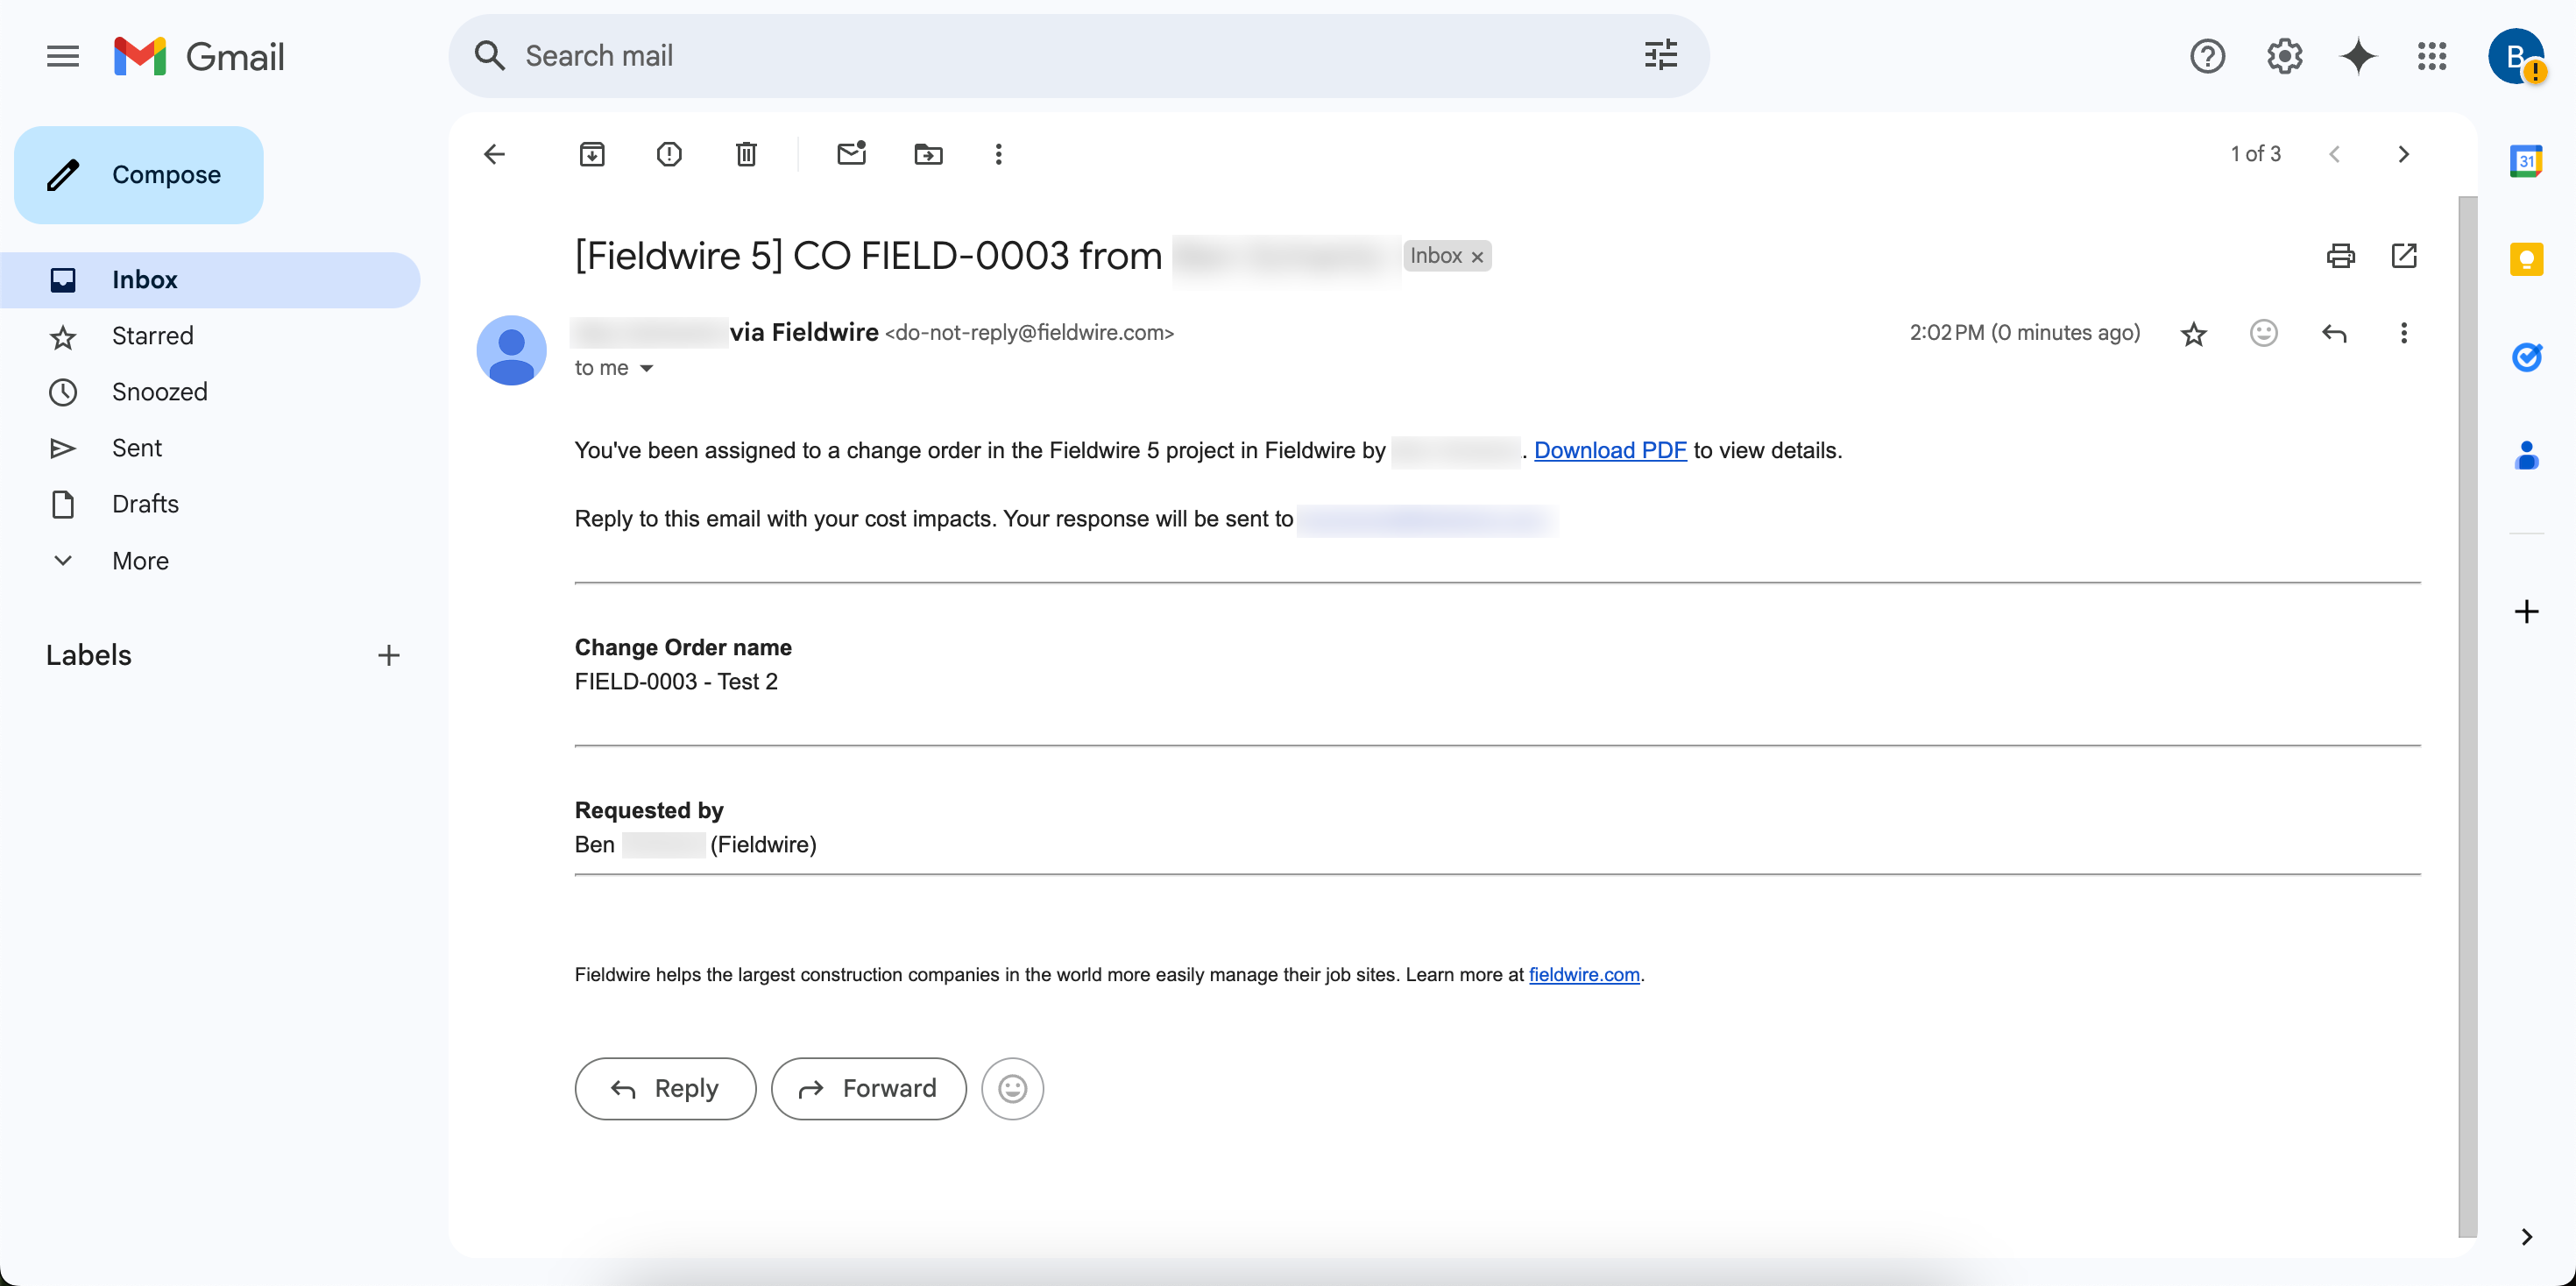Print the email with the printer icon
The width and height of the screenshot is (2576, 1286).
2340,256
